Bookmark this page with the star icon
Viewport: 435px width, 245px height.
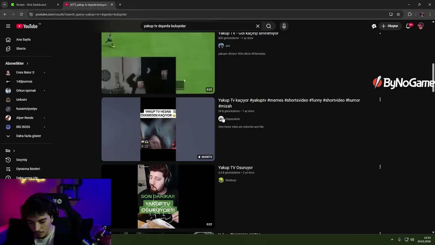(398, 14)
